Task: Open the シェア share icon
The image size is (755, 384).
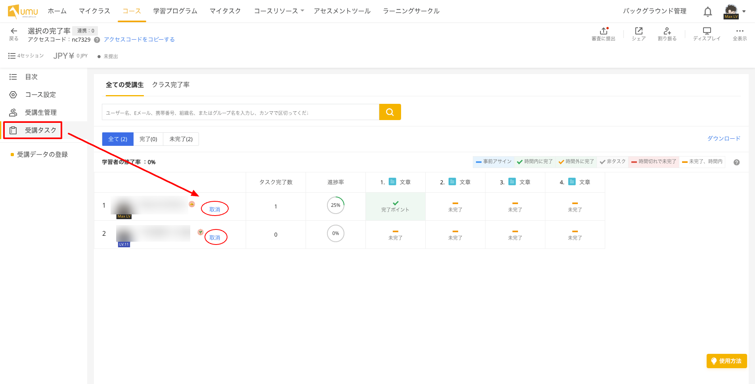Action: (x=638, y=31)
